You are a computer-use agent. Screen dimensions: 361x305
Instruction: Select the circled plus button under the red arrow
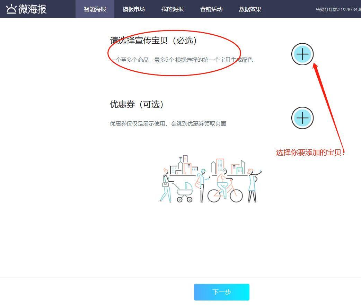pyautogui.click(x=302, y=54)
